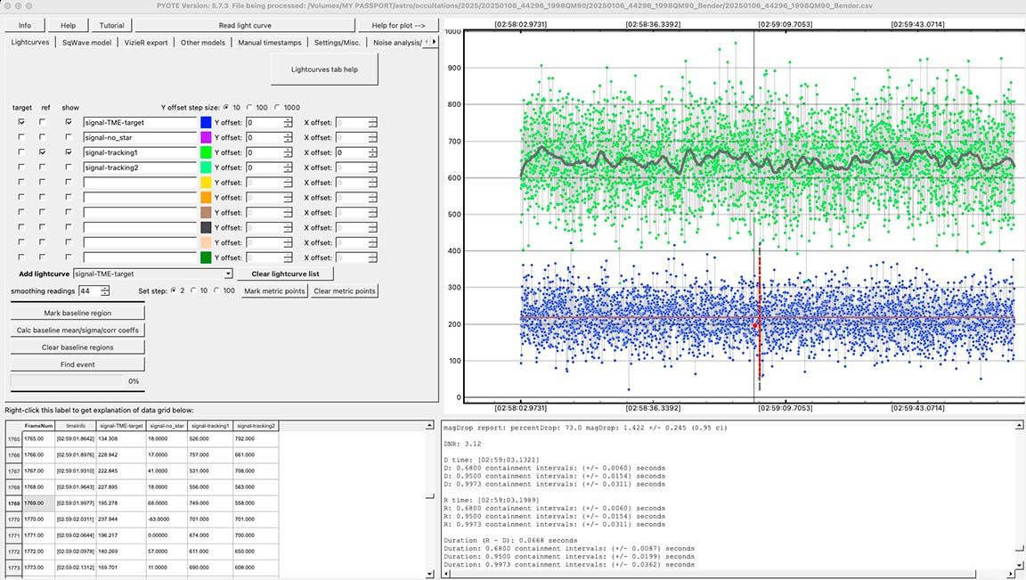Pick the magenta swatch for signal-no_star
Screen dimensions: 1026x580
tap(206, 137)
